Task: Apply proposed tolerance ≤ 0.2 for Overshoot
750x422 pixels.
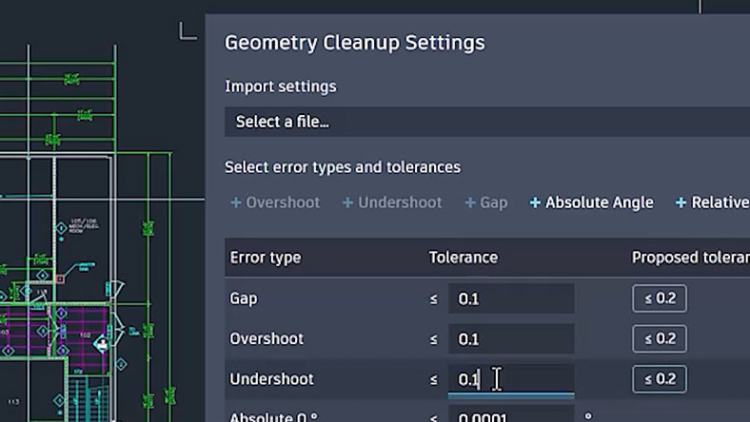Action: coord(660,339)
